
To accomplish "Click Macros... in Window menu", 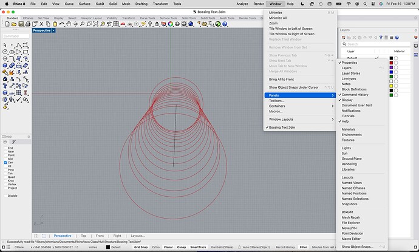I will [x=276, y=112].
